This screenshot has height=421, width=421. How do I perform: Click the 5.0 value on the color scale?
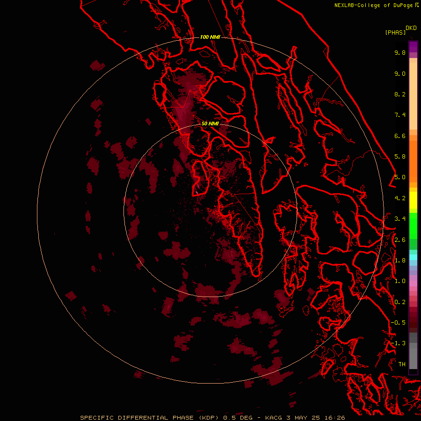(400, 177)
